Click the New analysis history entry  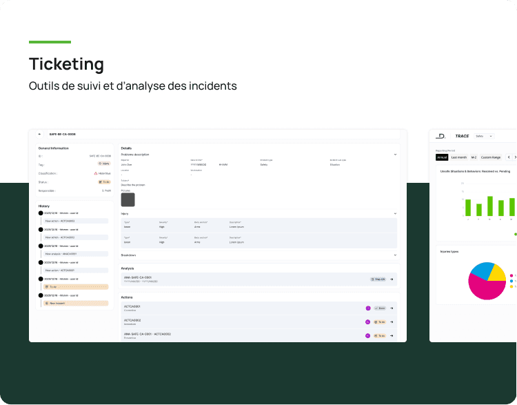[76, 254]
